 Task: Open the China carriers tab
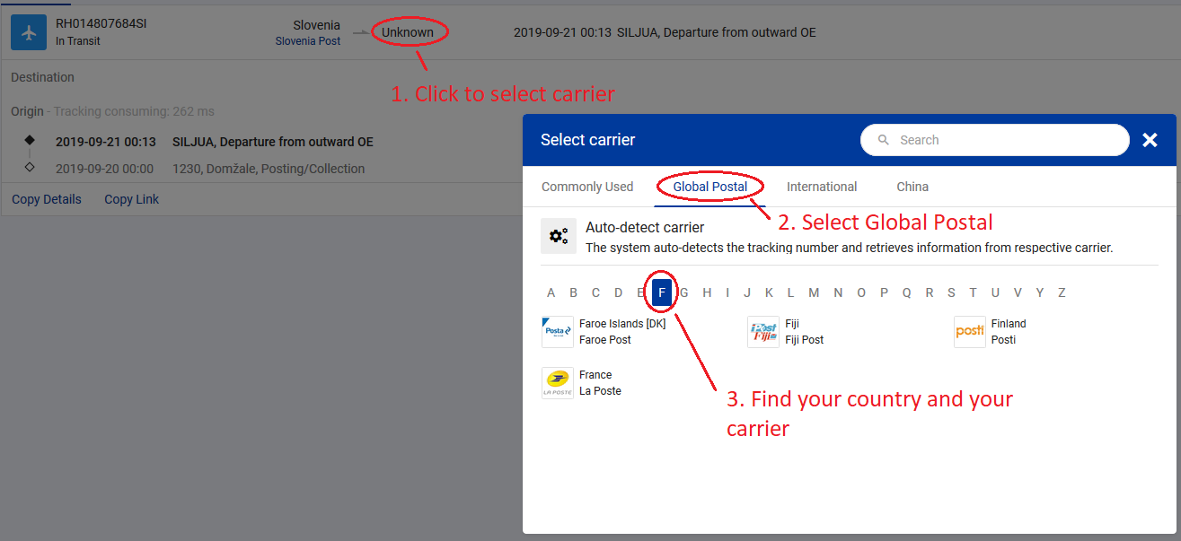click(x=912, y=187)
